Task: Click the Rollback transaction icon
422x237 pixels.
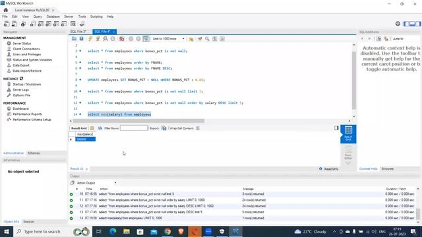Action: coord(138,39)
